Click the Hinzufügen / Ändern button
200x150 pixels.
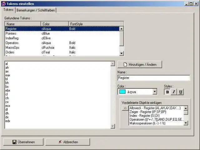tap(140, 65)
